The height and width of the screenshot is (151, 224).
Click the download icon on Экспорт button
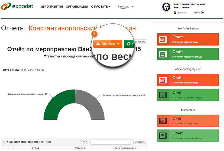pyautogui.click(x=98, y=43)
